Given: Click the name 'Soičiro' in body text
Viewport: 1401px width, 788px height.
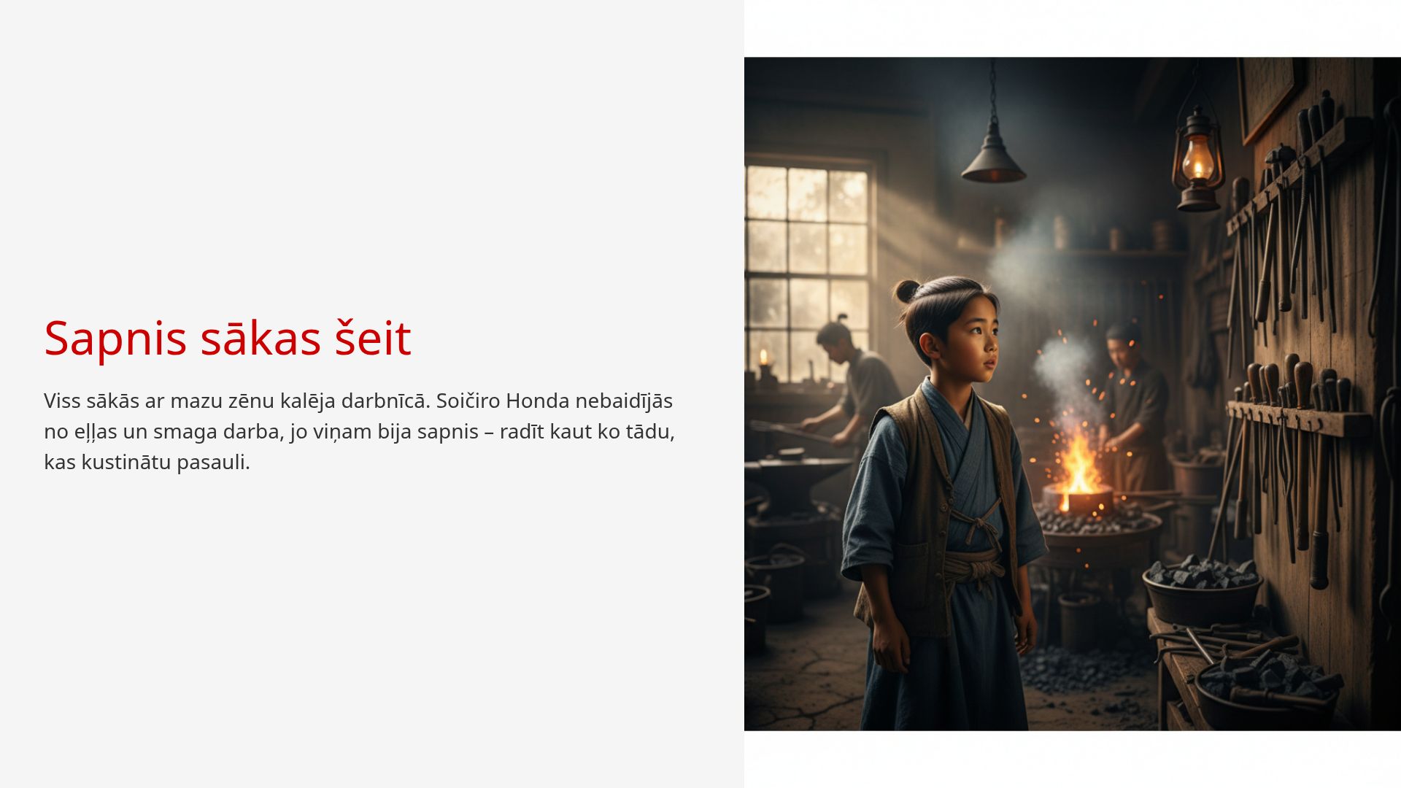Looking at the screenshot, I should (x=468, y=401).
